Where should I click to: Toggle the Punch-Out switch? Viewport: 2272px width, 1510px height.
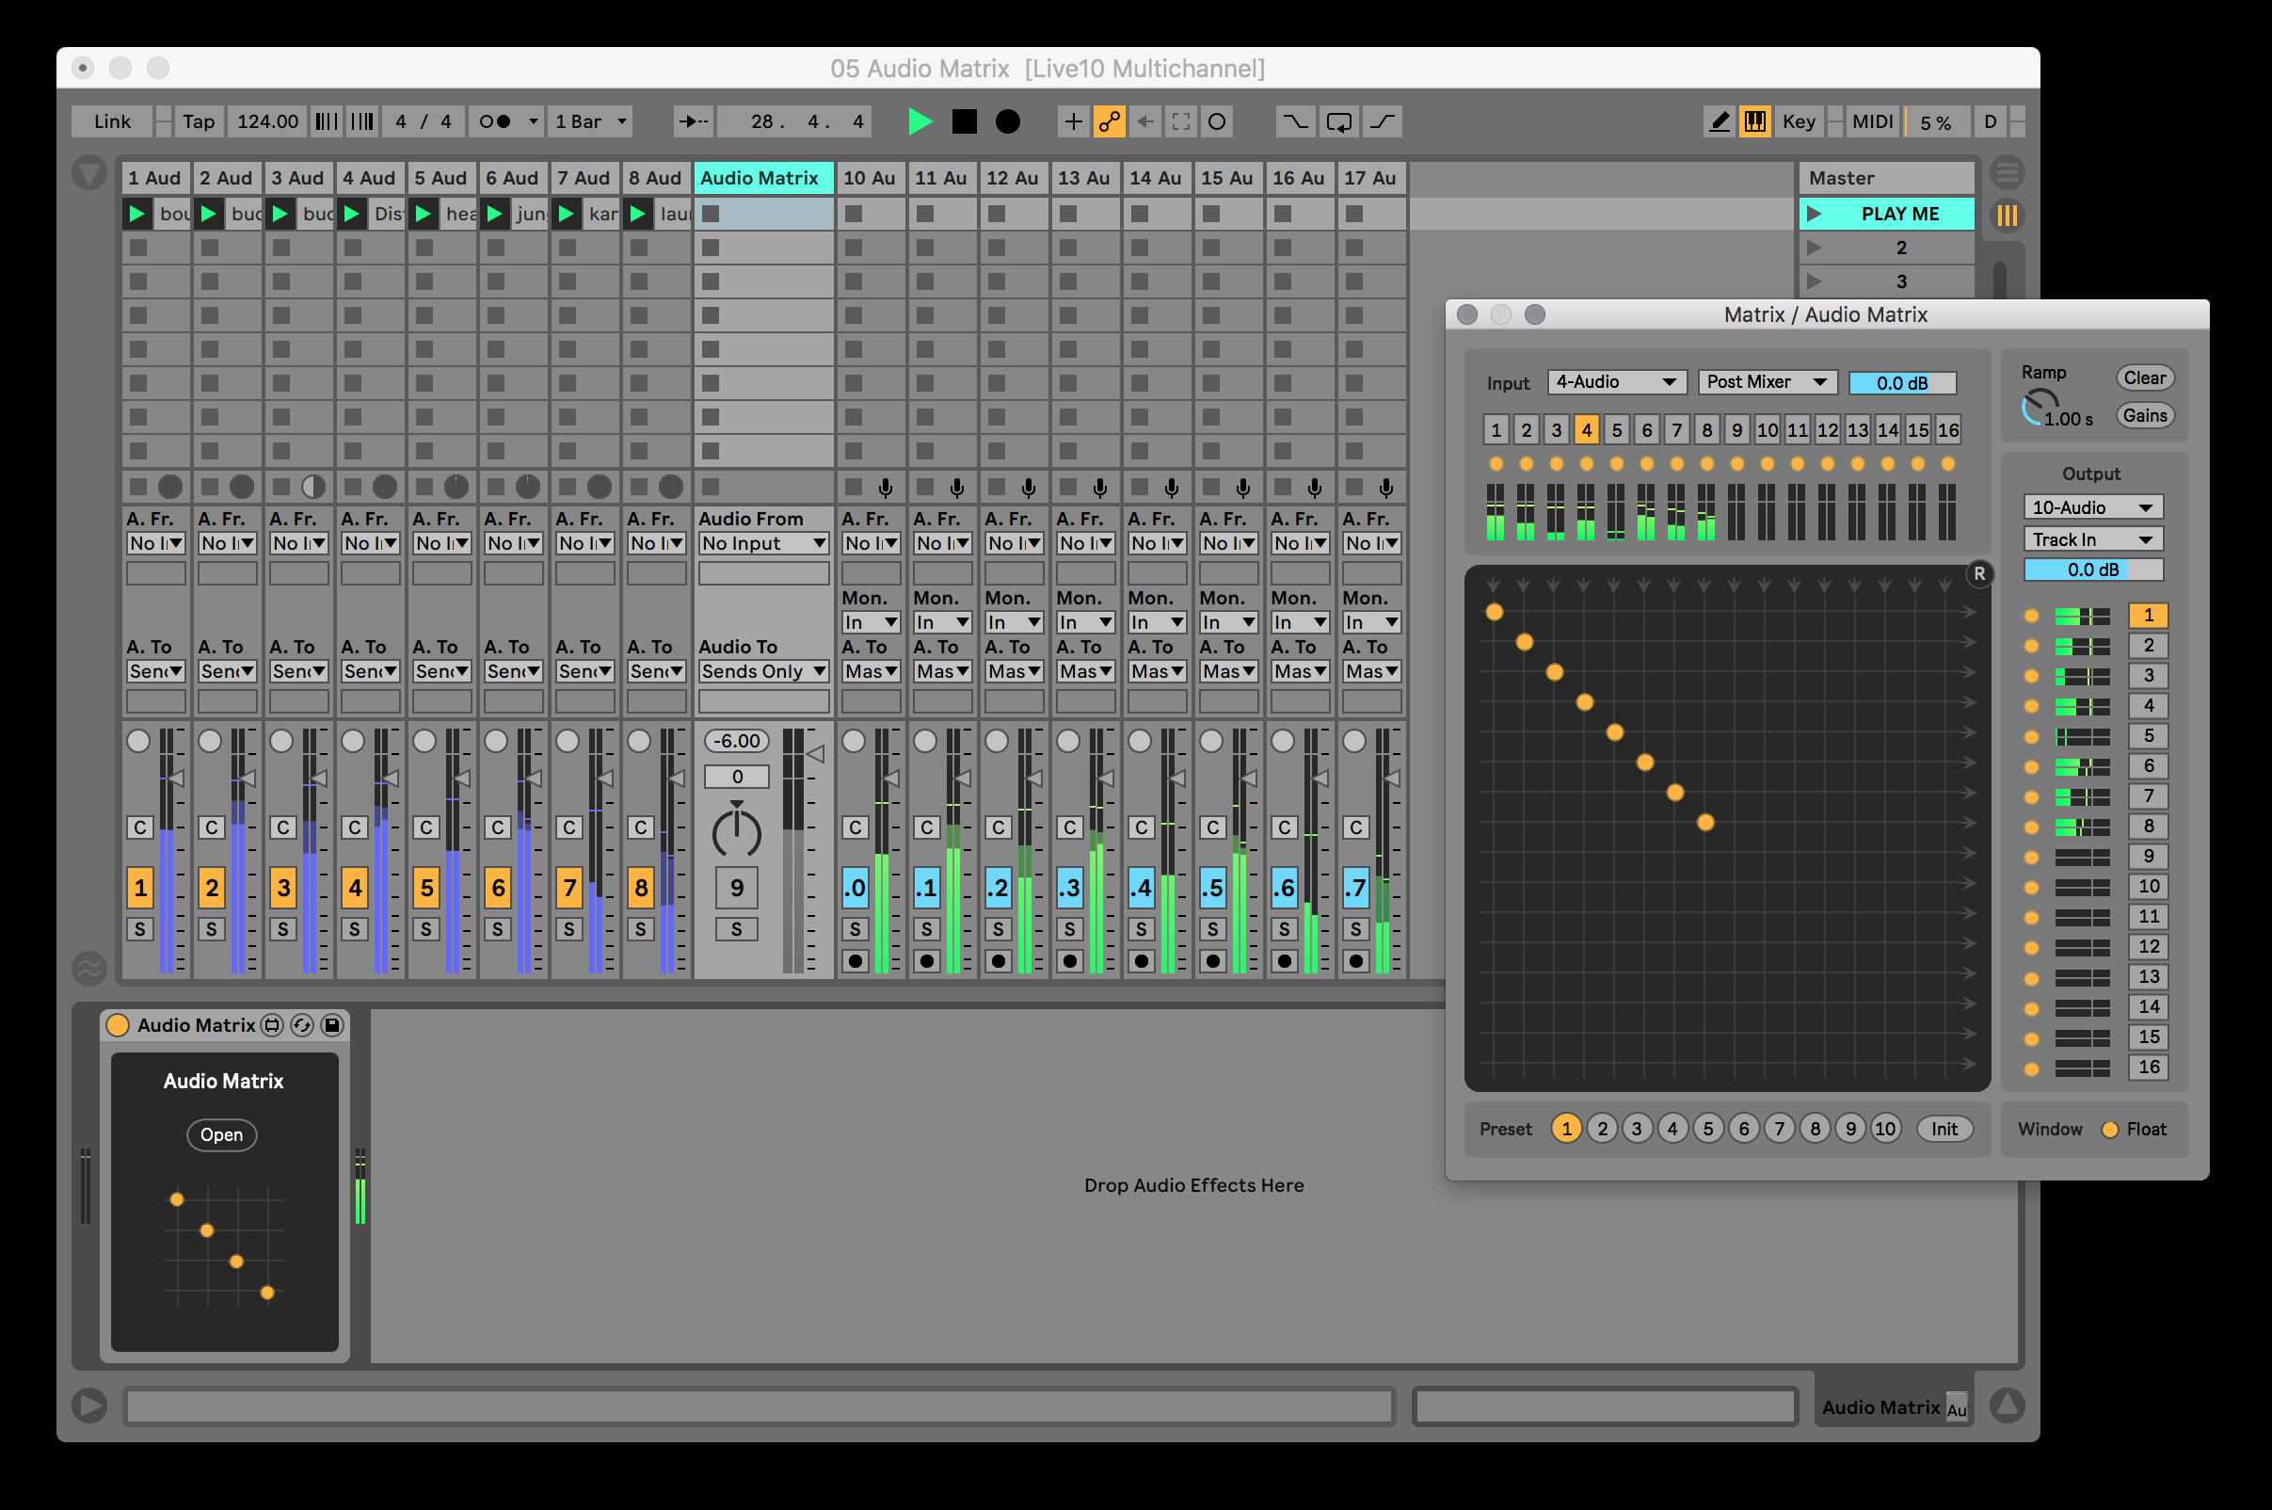[x=1383, y=121]
